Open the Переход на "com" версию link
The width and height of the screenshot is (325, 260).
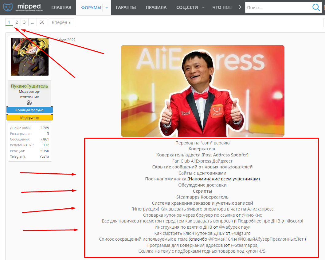(x=202, y=143)
